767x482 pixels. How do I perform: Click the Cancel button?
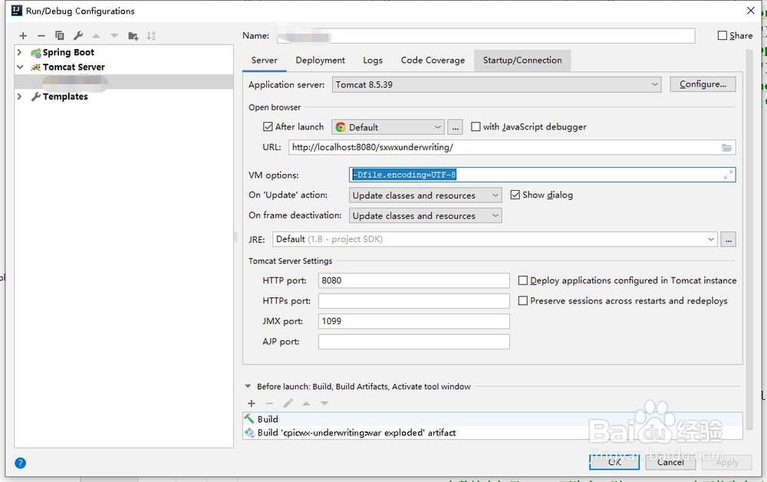(x=670, y=462)
